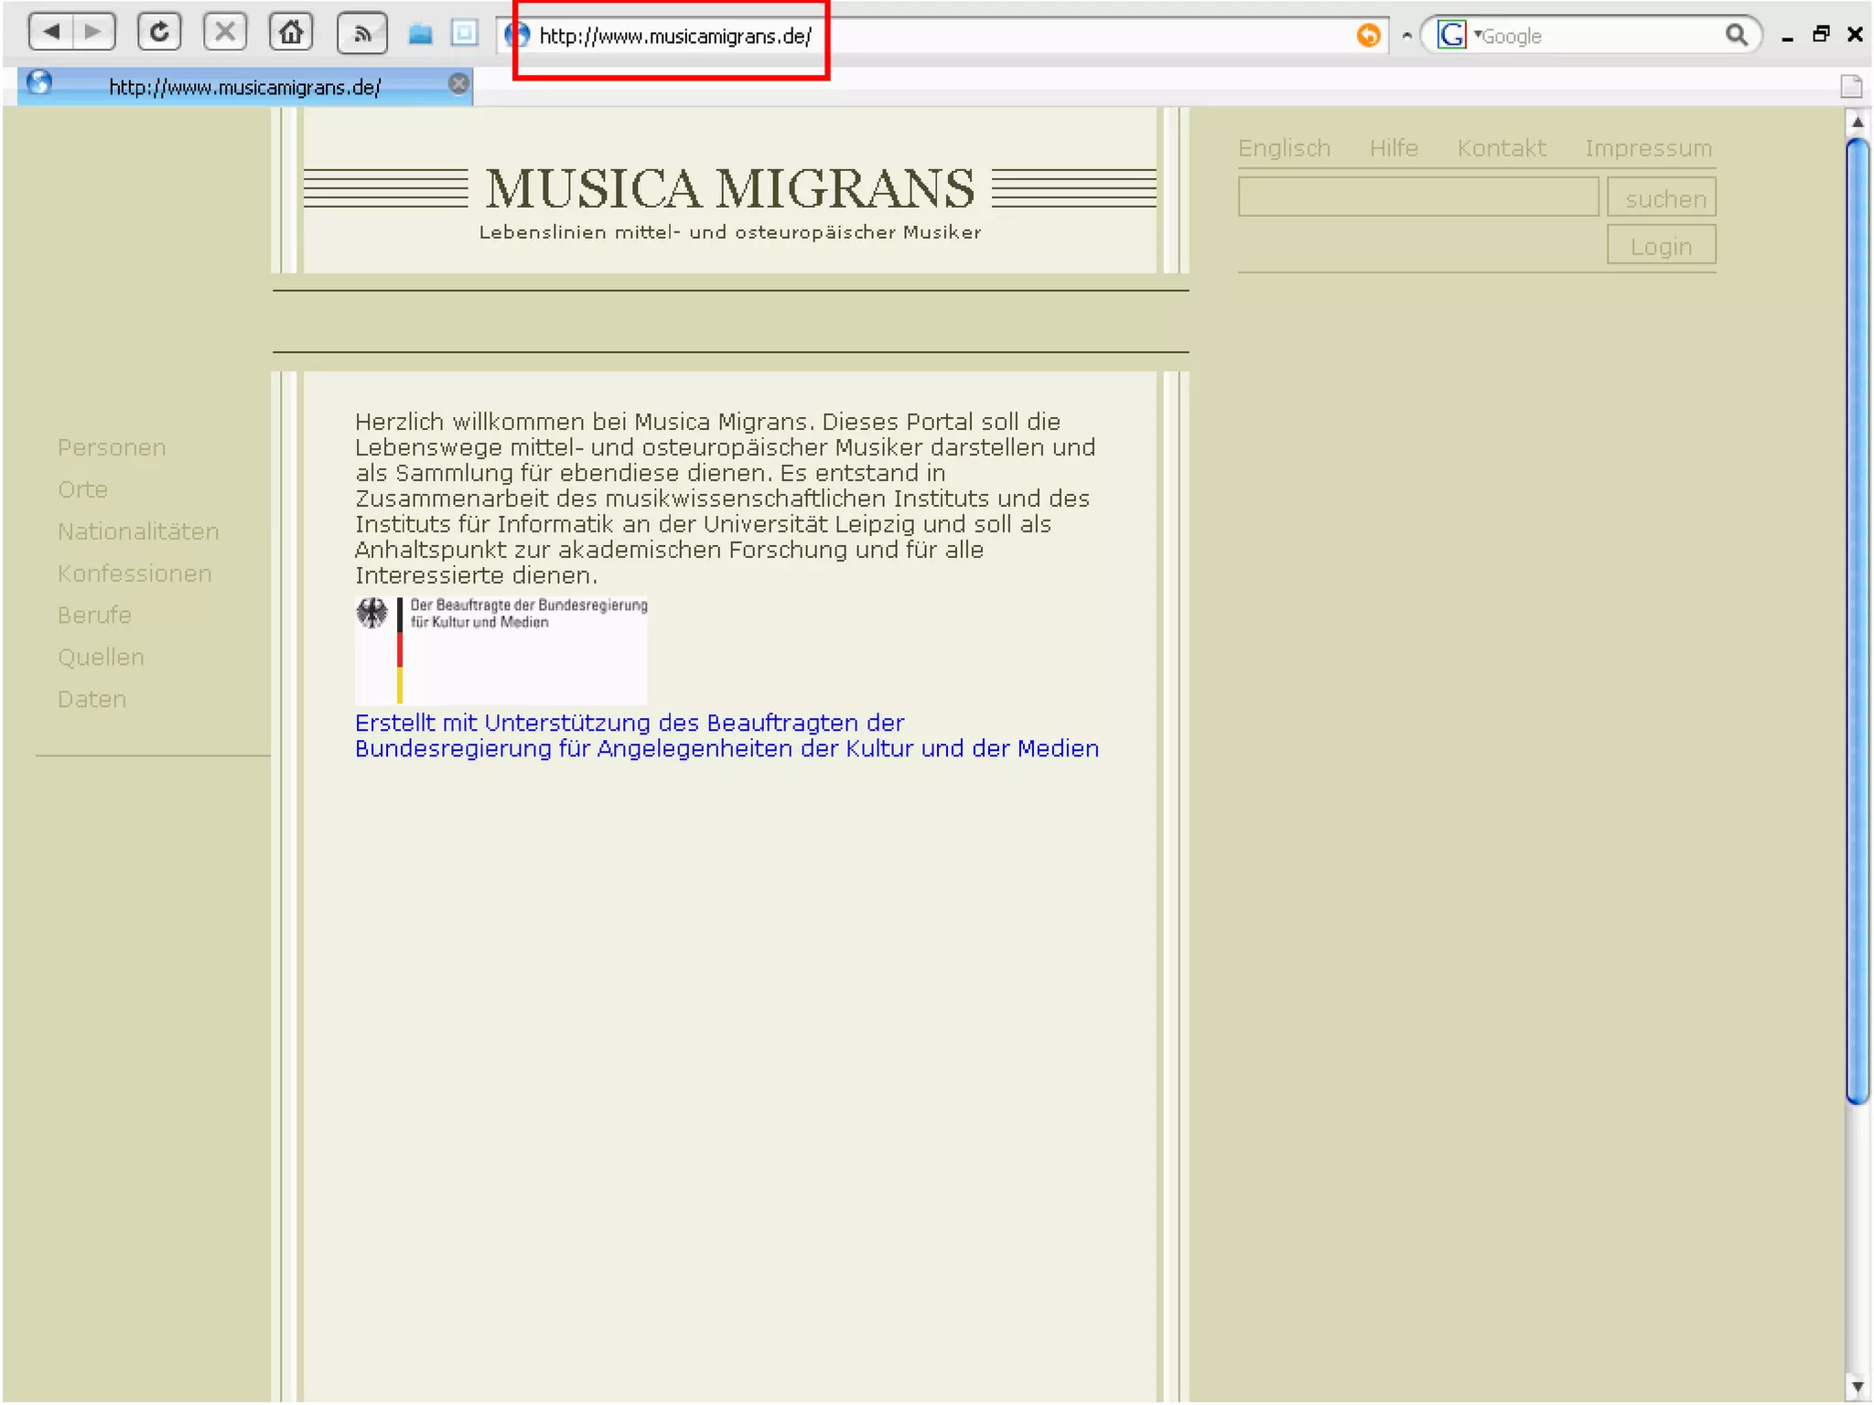
Task: Open the Personen navigation item
Action: point(112,447)
